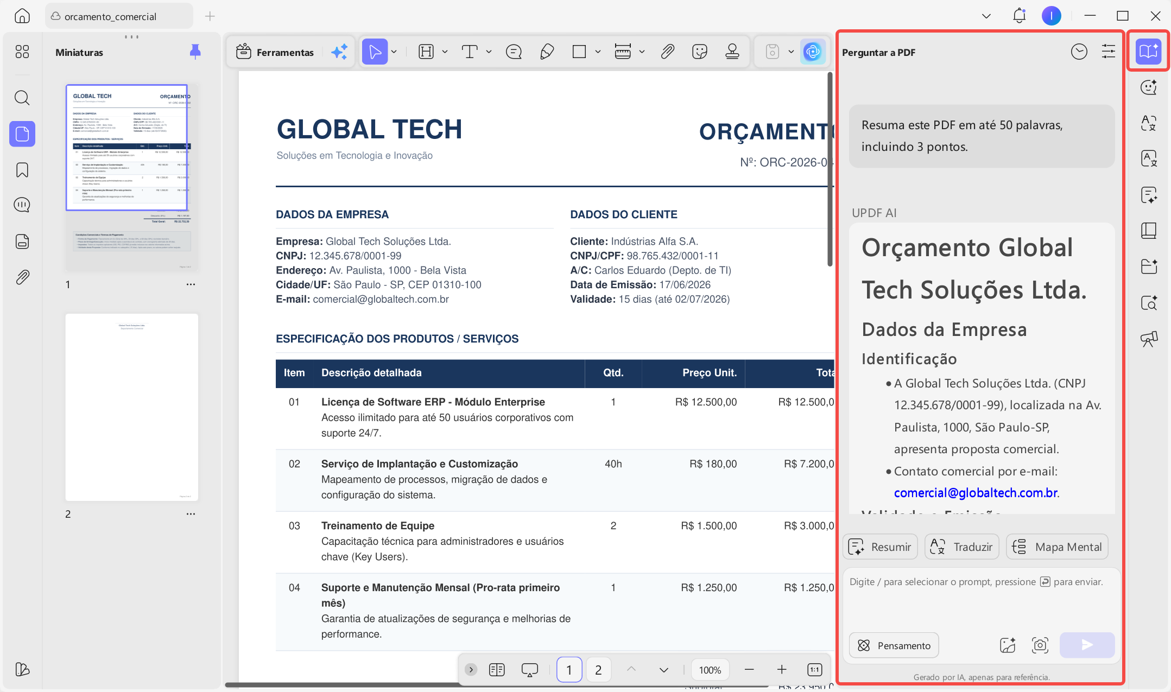Click the screenshot capture icon in chat input
The width and height of the screenshot is (1171, 692).
click(1040, 645)
